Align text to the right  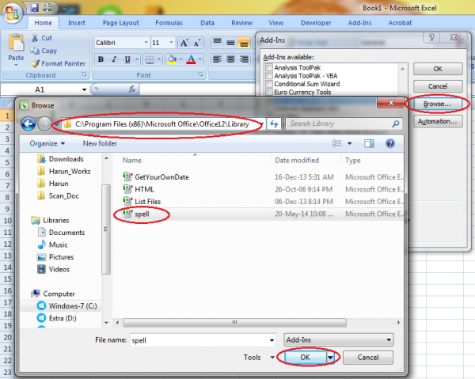pyautogui.click(x=244, y=59)
